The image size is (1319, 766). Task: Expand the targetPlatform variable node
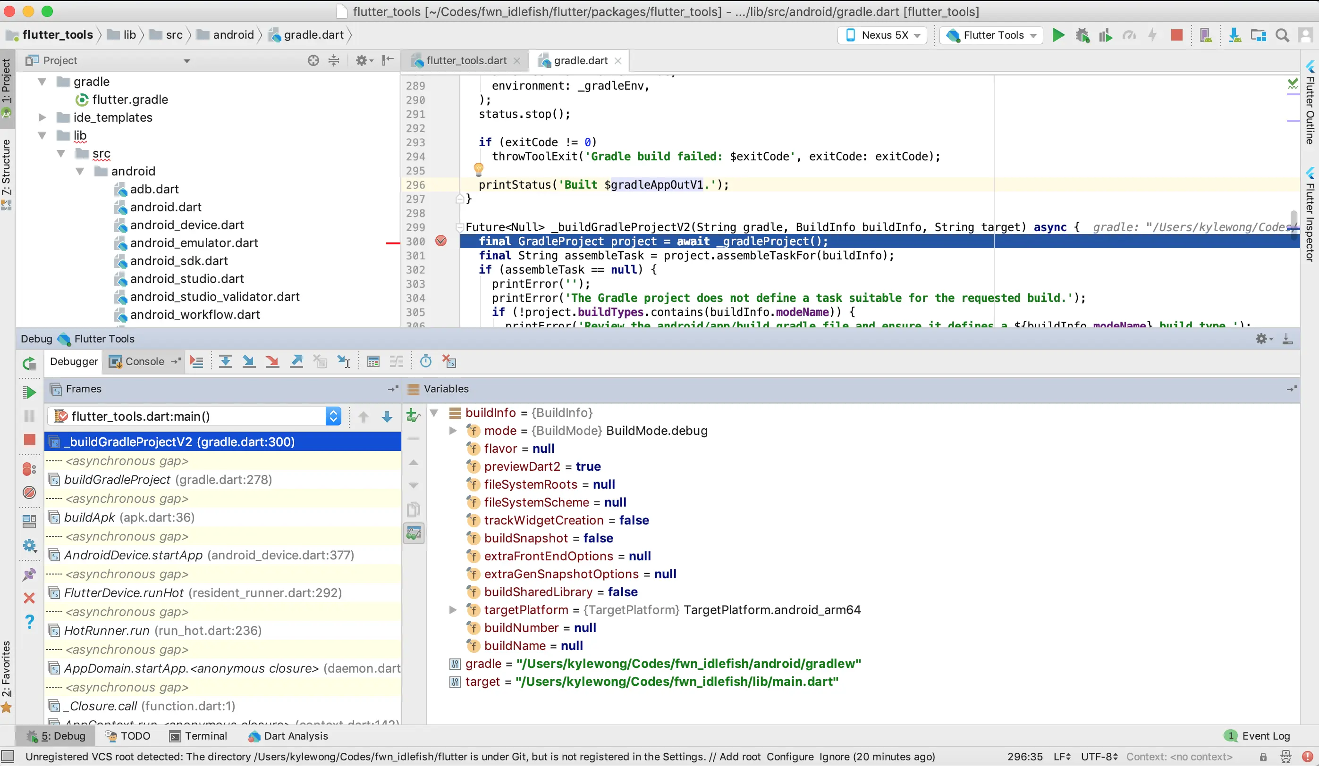point(452,610)
